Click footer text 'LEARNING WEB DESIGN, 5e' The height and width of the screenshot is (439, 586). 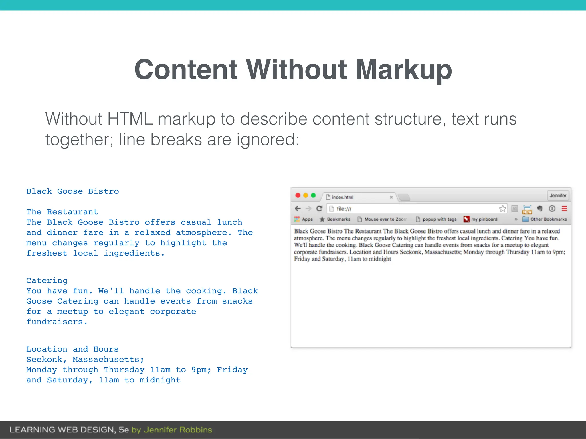69,430
